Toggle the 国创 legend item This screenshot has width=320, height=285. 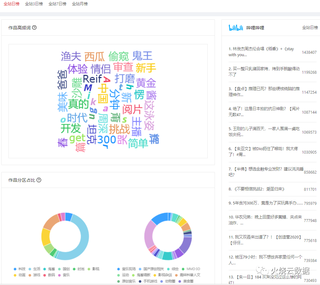tap(64, 269)
